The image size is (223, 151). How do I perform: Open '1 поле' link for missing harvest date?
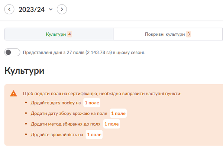coord(118,113)
